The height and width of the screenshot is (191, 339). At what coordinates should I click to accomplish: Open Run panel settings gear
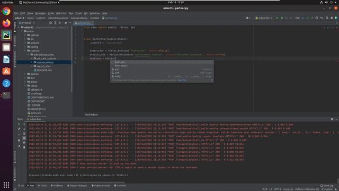(x=332, y=119)
